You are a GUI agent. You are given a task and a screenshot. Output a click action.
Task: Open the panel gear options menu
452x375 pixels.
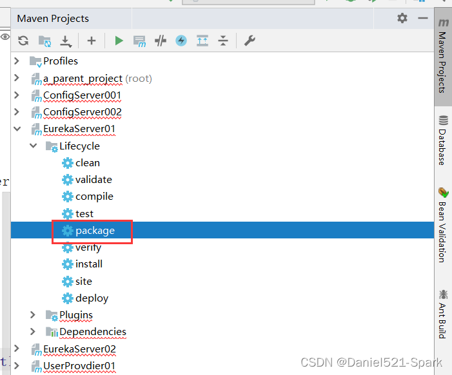pos(402,18)
